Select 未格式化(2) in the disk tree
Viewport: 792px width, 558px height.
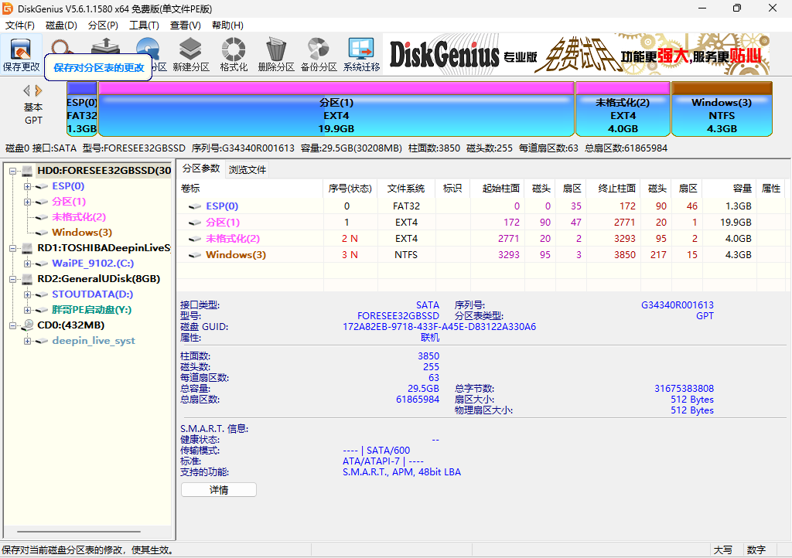pos(79,217)
